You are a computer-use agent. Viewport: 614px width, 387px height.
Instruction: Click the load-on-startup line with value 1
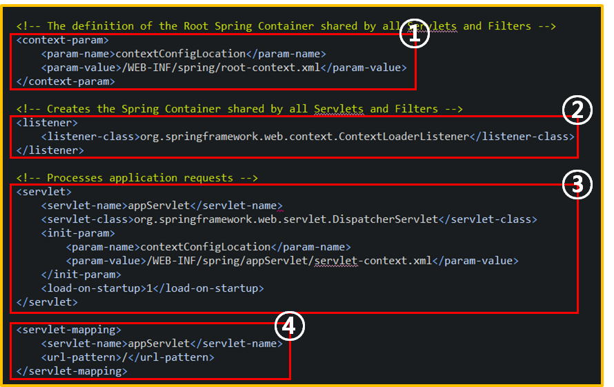[152, 288]
